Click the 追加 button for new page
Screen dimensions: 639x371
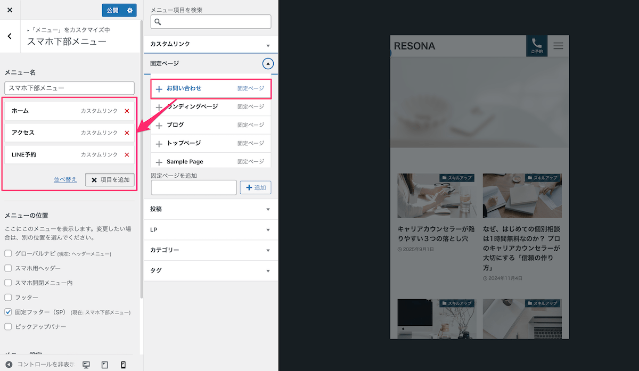(x=256, y=187)
